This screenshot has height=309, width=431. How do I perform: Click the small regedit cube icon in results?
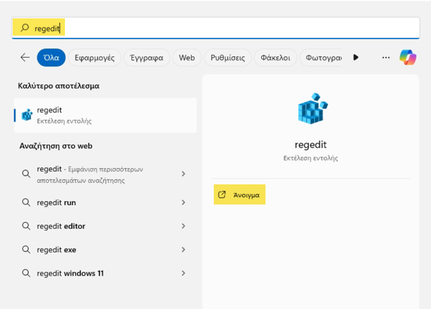(x=27, y=115)
